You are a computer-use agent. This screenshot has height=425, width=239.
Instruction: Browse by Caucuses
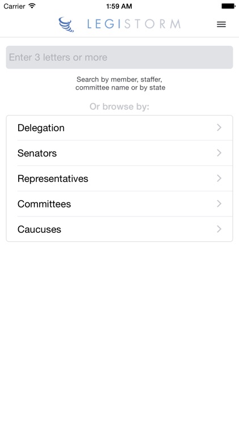[119, 229]
